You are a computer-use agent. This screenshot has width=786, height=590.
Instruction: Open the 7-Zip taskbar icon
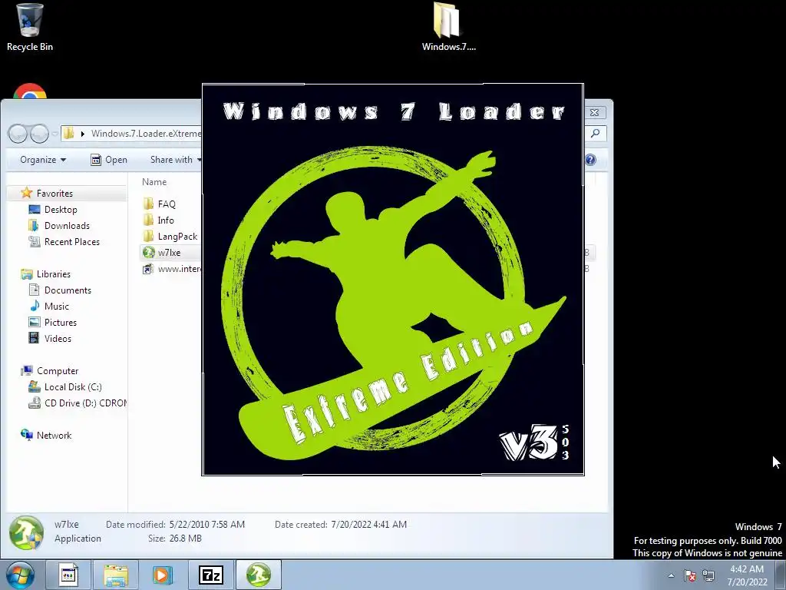pos(210,575)
